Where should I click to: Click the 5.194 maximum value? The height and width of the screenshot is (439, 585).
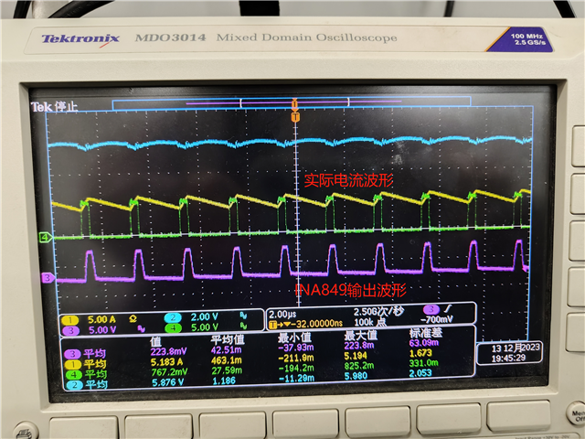[x=356, y=356]
